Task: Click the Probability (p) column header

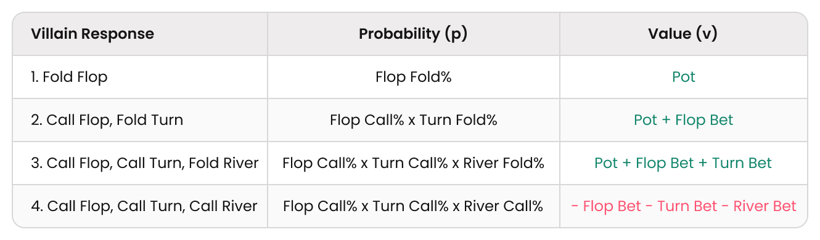Action: point(413,34)
